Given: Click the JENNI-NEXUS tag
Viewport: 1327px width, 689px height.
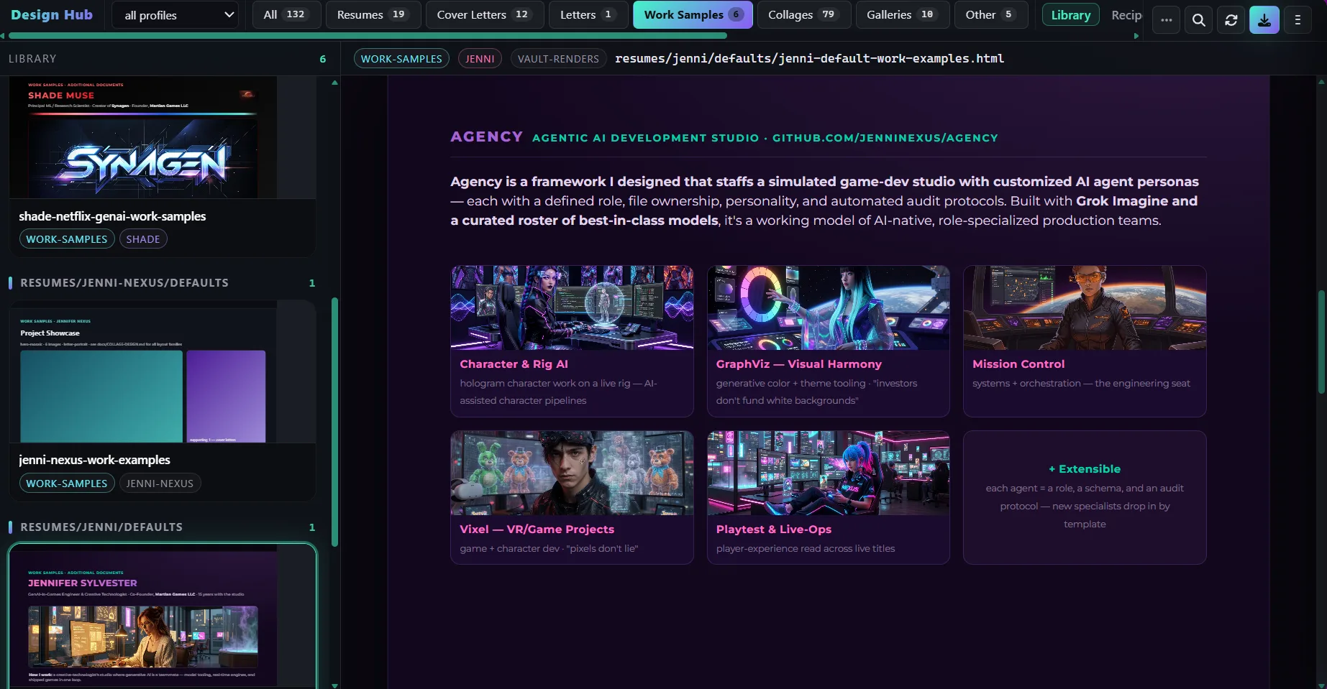Looking at the screenshot, I should pos(160,484).
